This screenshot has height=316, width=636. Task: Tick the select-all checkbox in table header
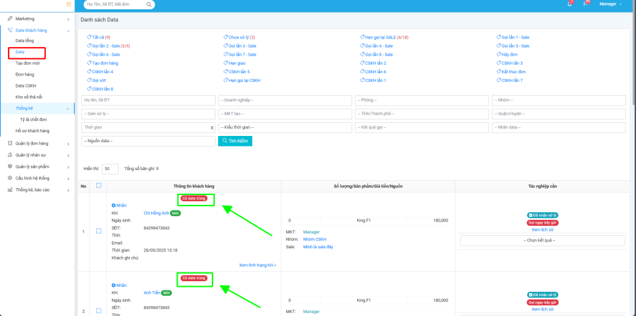pyautogui.click(x=99, y=186)
